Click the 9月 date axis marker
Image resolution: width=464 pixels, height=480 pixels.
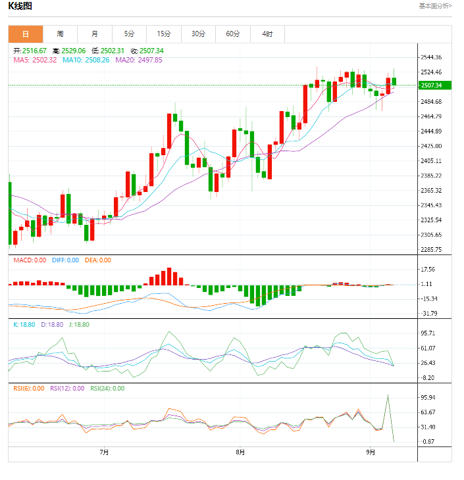(371, 452)
